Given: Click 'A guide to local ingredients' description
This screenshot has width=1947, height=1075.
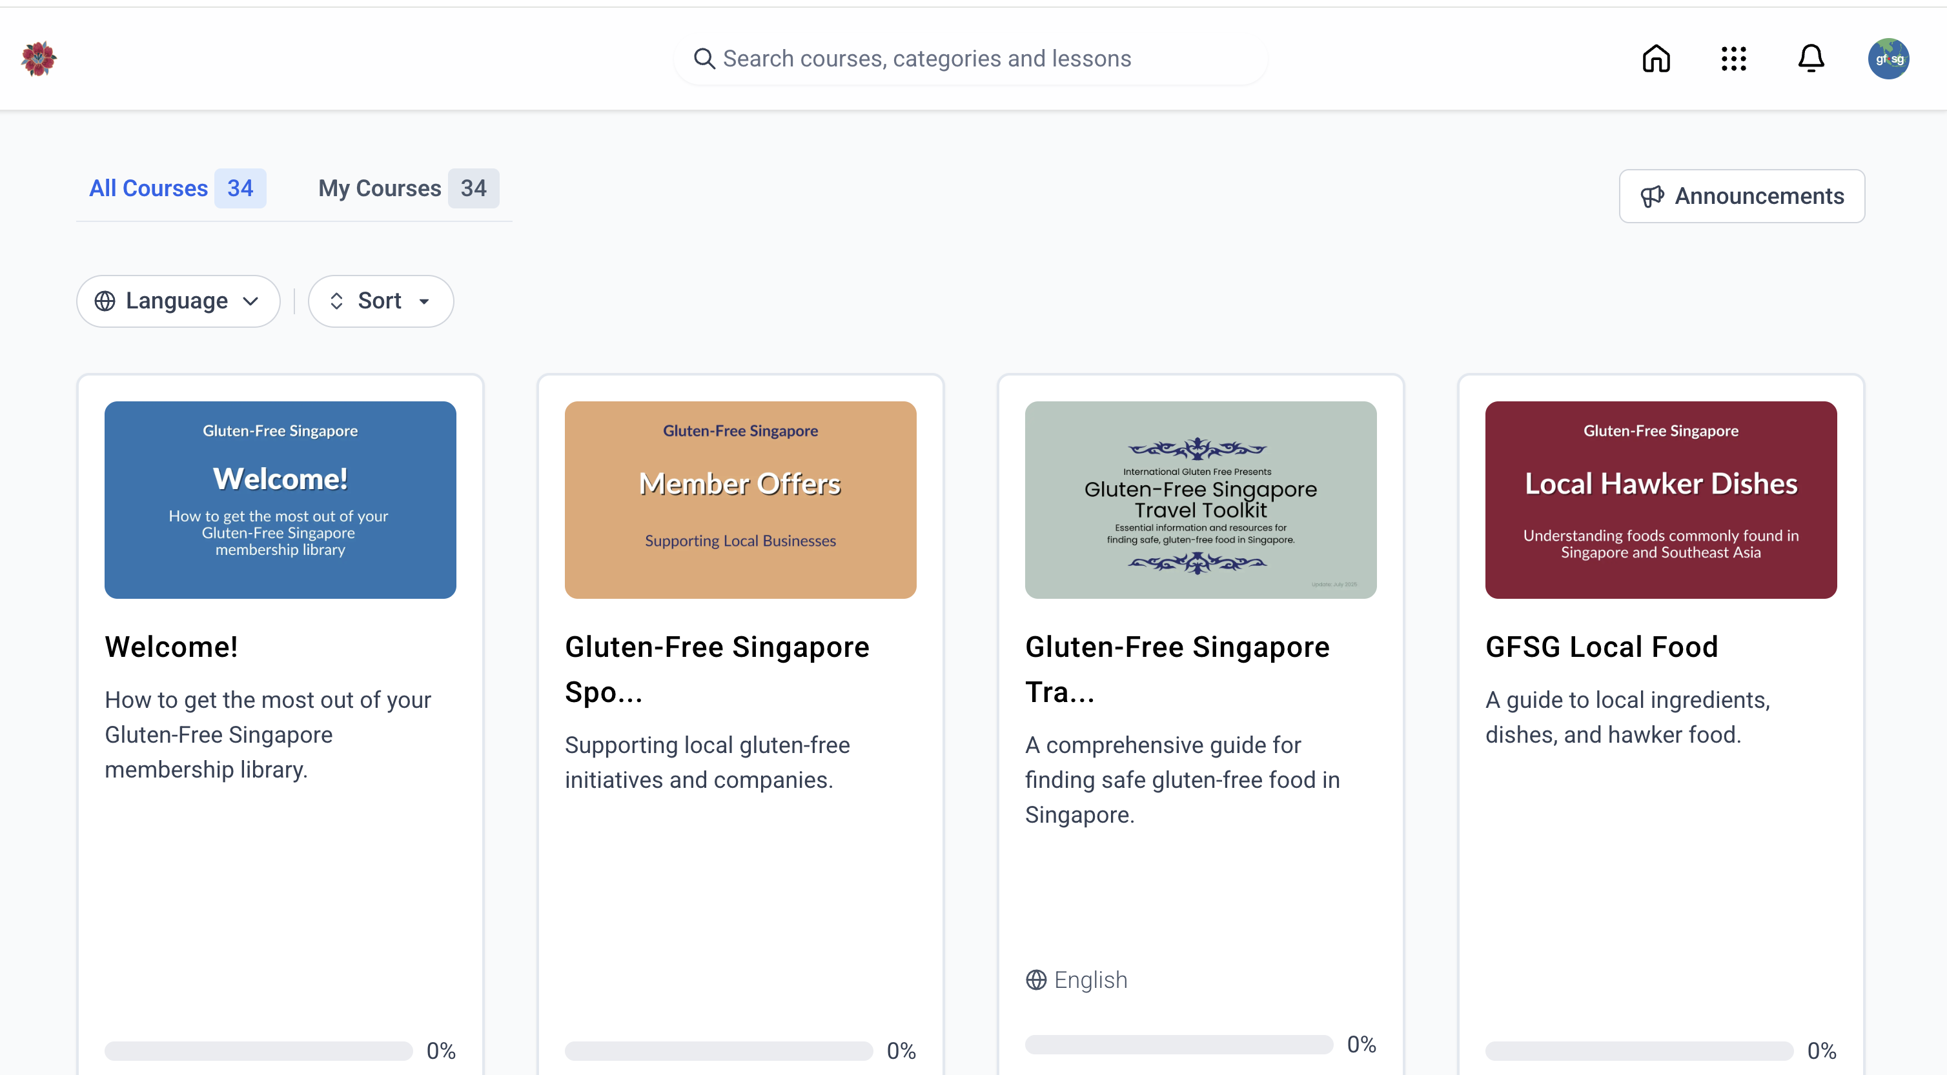Looking at the screenshot, I should point(1628,717).
